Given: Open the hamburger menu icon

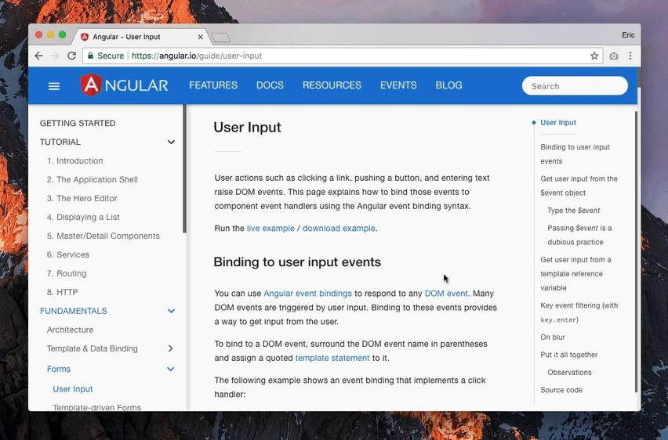Looking at the screenshot, I should point(54,86).
